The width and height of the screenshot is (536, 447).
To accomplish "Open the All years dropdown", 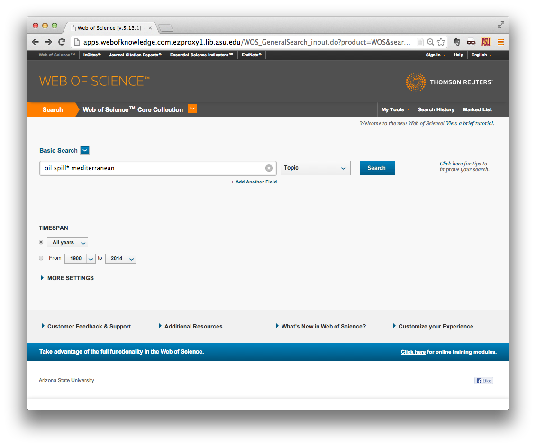I will coord(67,243).
